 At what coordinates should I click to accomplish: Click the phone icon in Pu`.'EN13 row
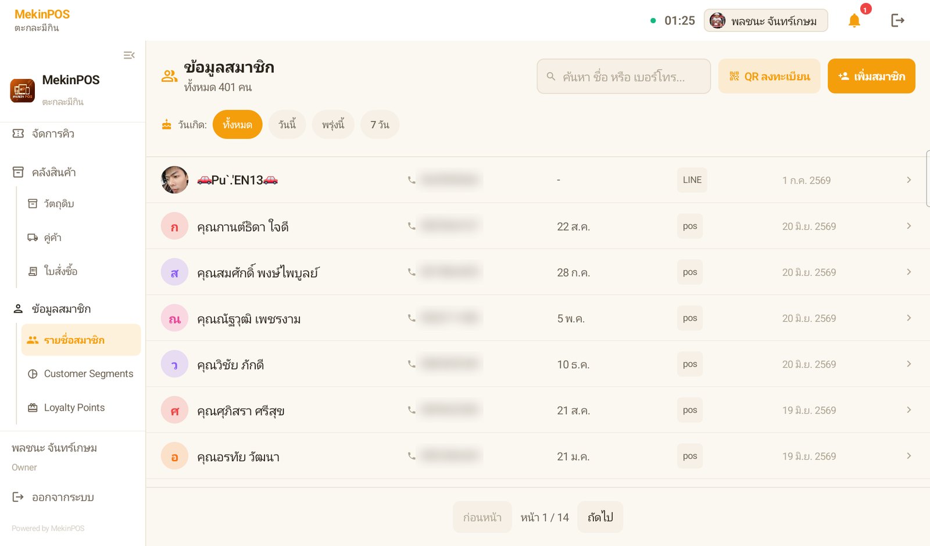[412, 180]
